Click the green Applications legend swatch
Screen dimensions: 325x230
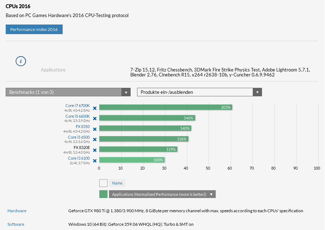(103, 194)
